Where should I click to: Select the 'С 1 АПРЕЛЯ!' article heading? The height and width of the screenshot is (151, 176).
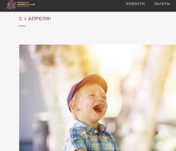pyautogui.click(x=35, y=19)
